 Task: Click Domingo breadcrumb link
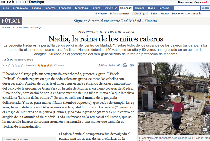[37, 27]
